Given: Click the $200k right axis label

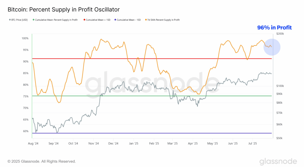Looking at the screenshot, I should pyautogui.click(x=280, y=34).
